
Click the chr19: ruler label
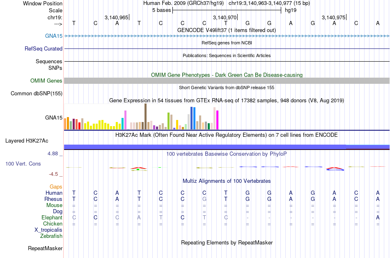point(55,17)
